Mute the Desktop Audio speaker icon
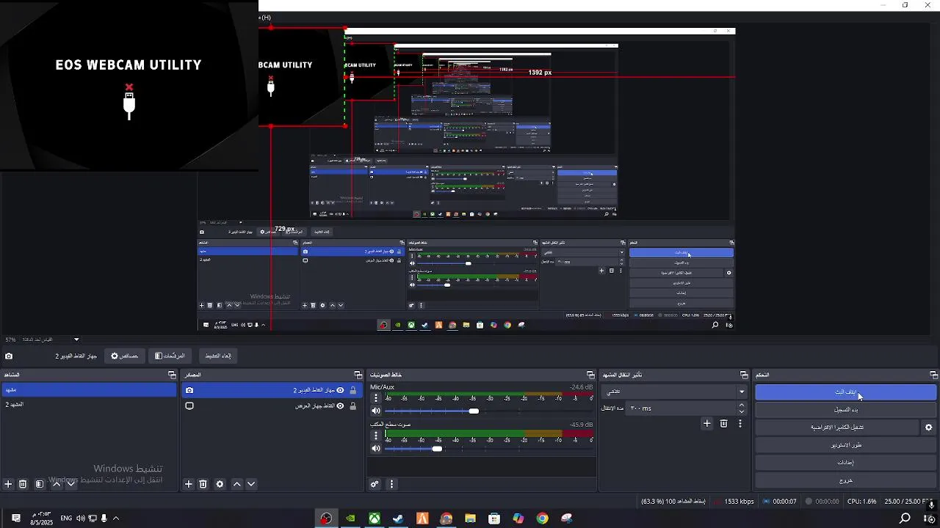Viewport: 940px width, 528px height. 376,448
